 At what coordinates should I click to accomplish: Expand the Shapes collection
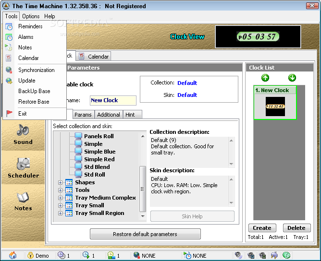(60, 182)
